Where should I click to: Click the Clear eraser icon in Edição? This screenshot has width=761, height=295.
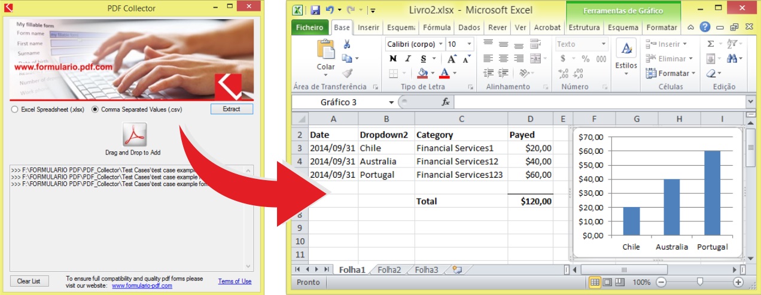pos(710,73)
